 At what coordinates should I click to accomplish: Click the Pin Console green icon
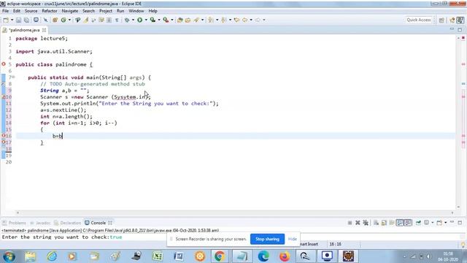click(x=418, y=223)
